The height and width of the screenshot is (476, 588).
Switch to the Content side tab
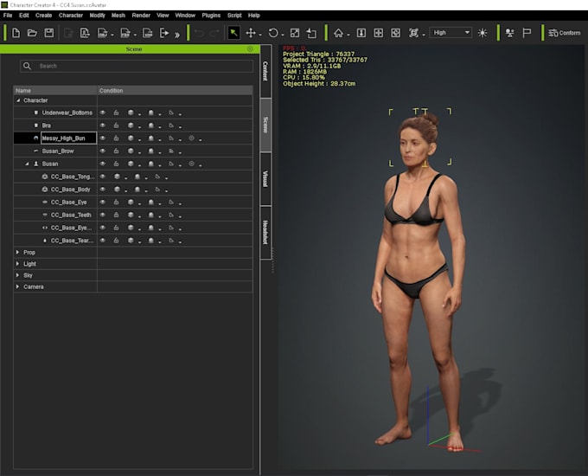[265, 71]
